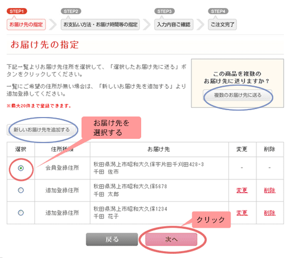Click the 選択 column header
The width and height of the screenshot is (293, 258).
point(21,149)
